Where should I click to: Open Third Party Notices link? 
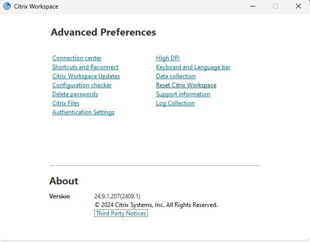121,213
